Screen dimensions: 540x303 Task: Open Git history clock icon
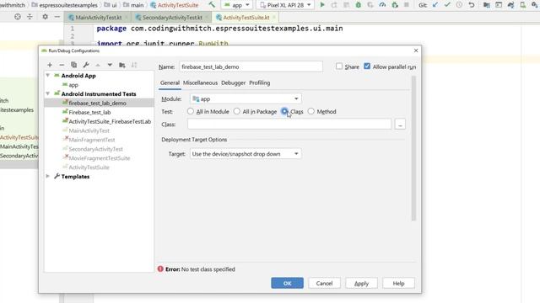[459, 5]
